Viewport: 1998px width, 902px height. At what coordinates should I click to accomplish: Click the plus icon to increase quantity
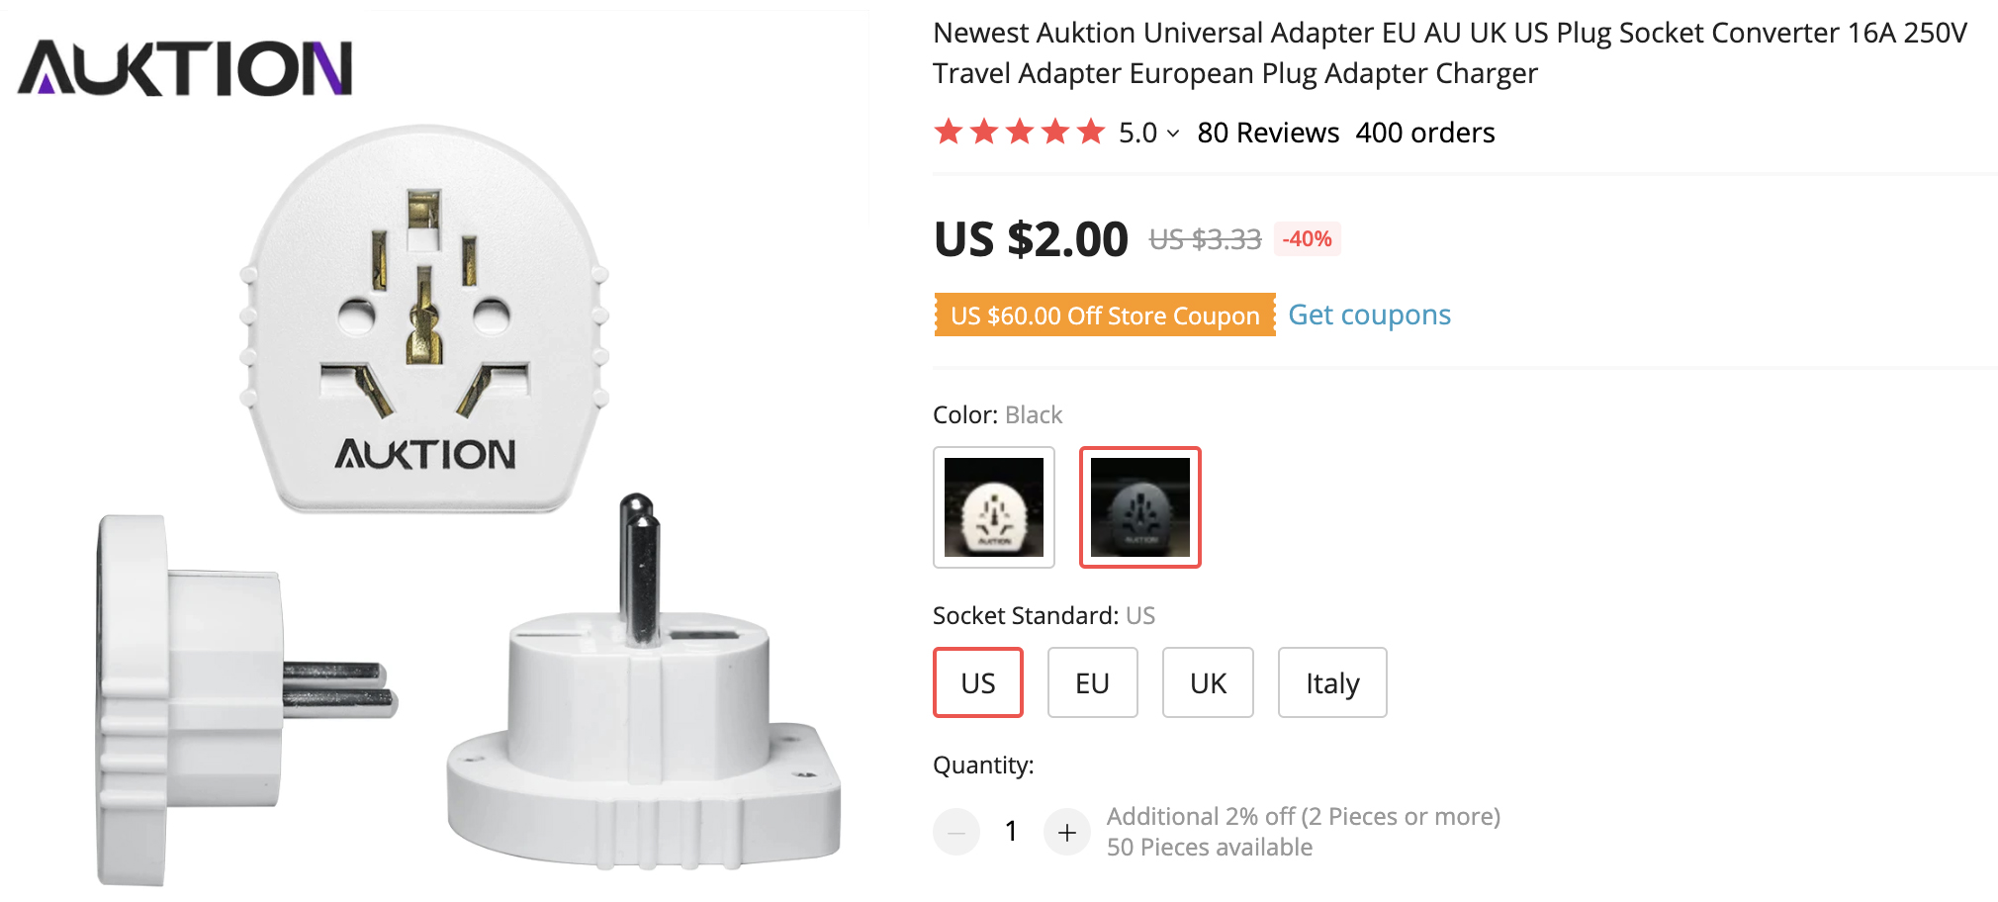1066,833
